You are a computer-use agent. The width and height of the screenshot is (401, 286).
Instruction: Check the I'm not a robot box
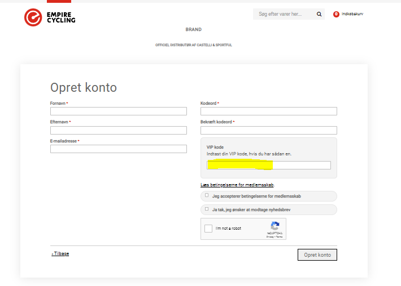(x=208, y=229)
